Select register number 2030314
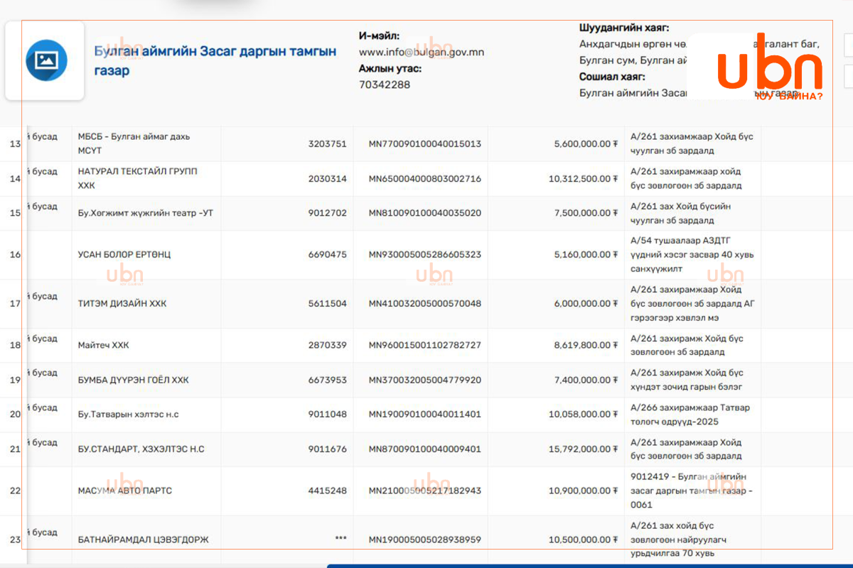Screen dimensions: 853x568 pyautogui.click(x=328, y=178)
